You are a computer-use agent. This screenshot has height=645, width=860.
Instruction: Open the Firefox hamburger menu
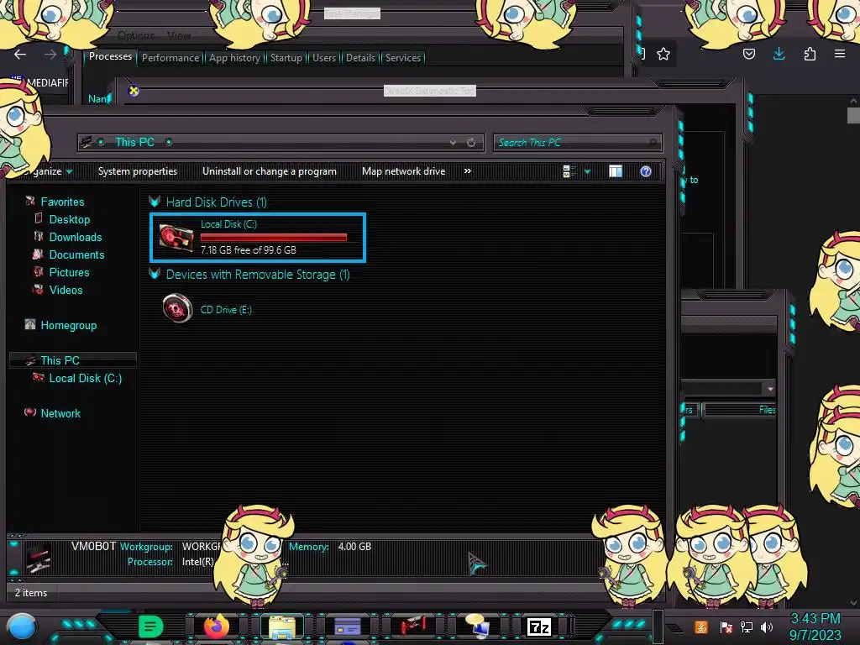coord(839,54)
